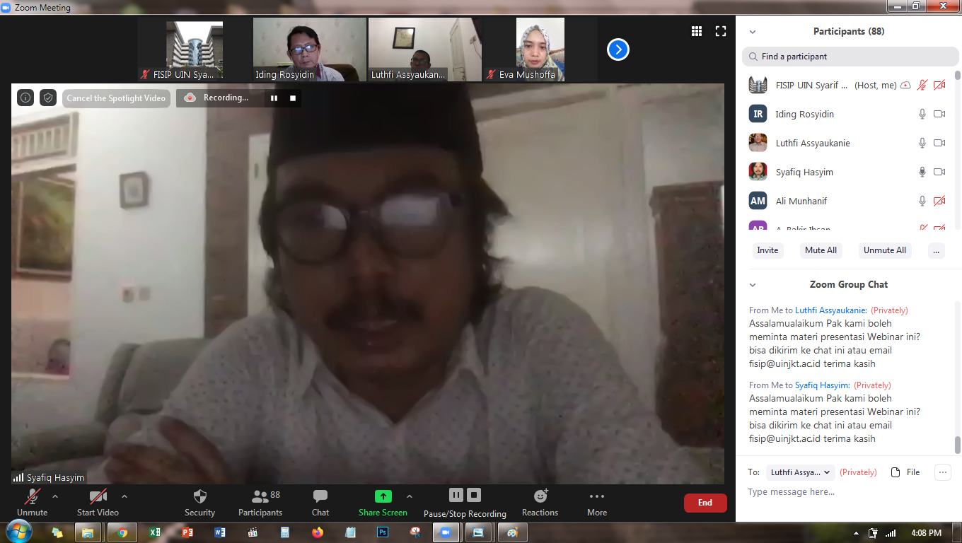Viewport: 962px width, 543px height.
Task: Click Mute All in Participants panel
Action: click(x=821, y=250)
